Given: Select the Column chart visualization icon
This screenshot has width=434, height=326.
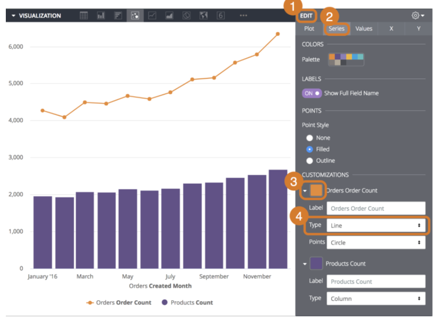Looking at the screenshot, I should point(100,15).
